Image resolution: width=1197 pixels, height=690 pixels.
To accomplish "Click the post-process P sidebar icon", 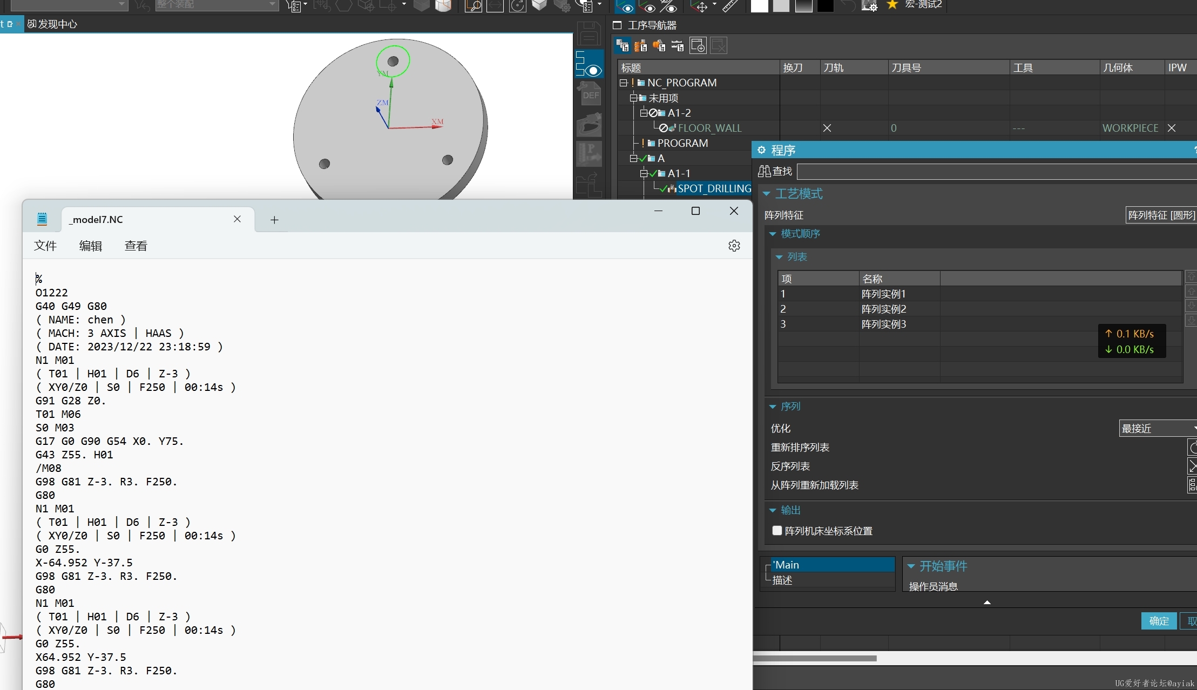I will [589, 154].
